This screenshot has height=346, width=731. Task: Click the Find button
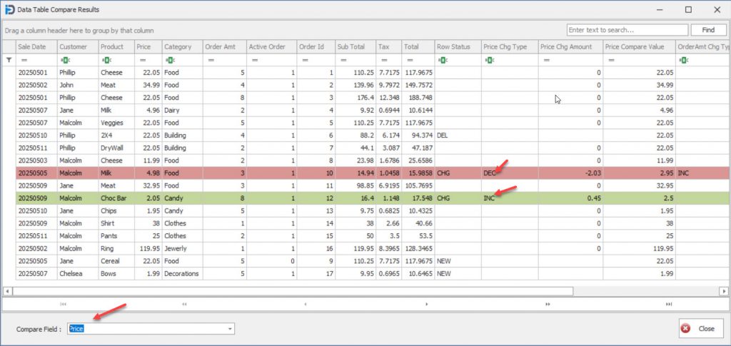tap(707, 30)
